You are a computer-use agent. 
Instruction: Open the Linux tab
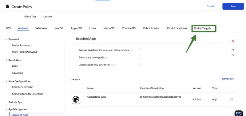[93, 28]
